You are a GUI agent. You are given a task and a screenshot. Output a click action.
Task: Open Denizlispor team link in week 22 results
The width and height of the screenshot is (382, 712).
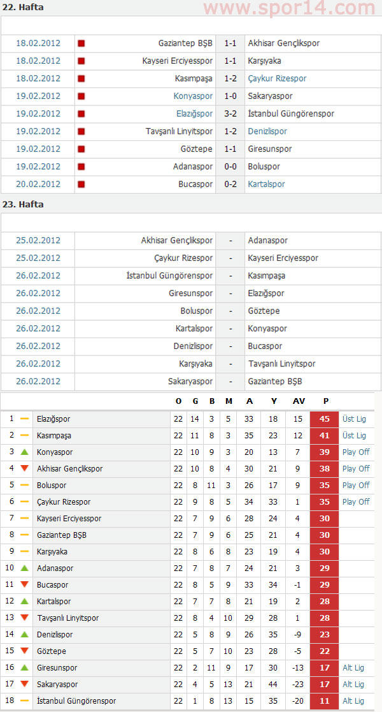[267, 131]
